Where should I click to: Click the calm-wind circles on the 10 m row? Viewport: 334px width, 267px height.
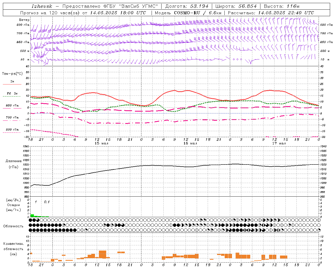(x=237, y=59)
